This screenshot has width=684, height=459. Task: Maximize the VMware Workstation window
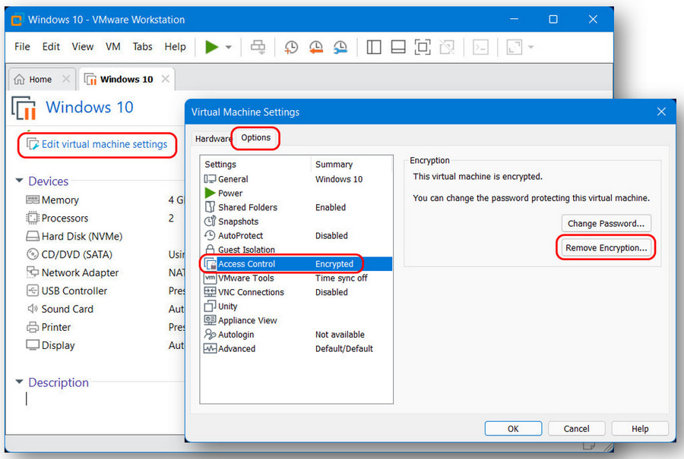point(553,19)
